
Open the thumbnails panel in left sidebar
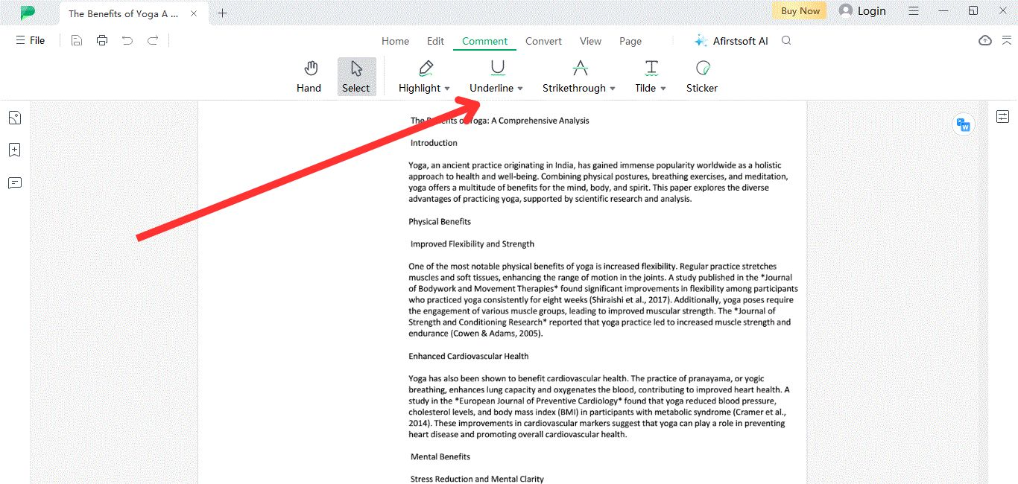(x=14, y=118)
